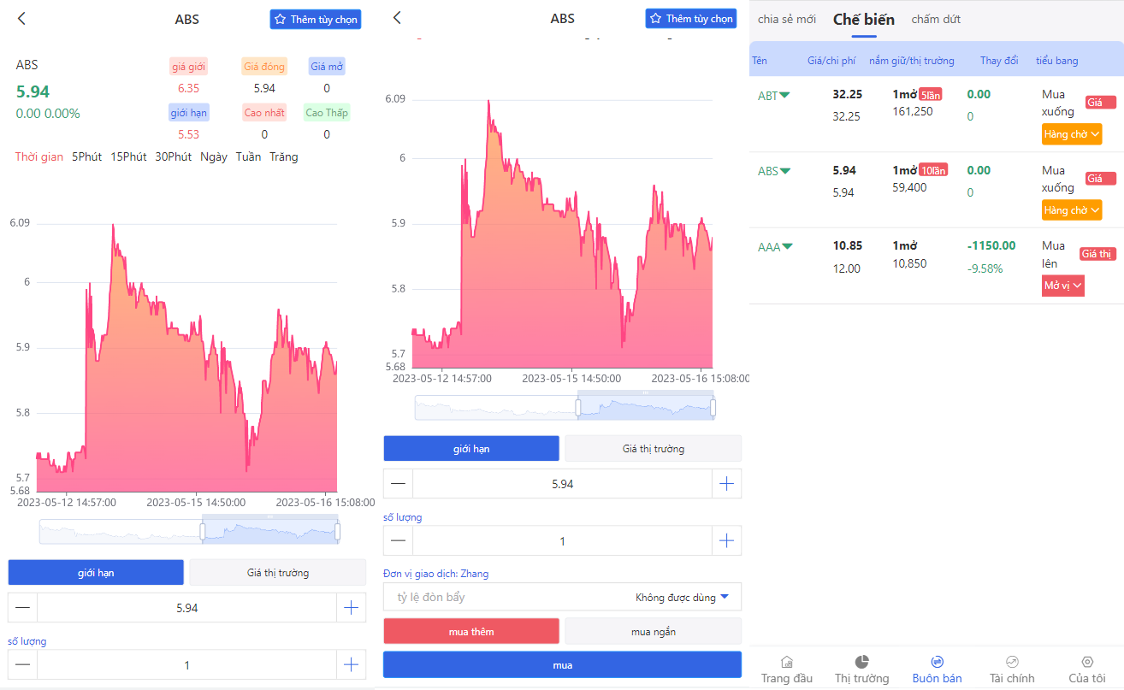Choose giới hạn order type on left screen
The image size is (1124, 690).
[96, 572]
